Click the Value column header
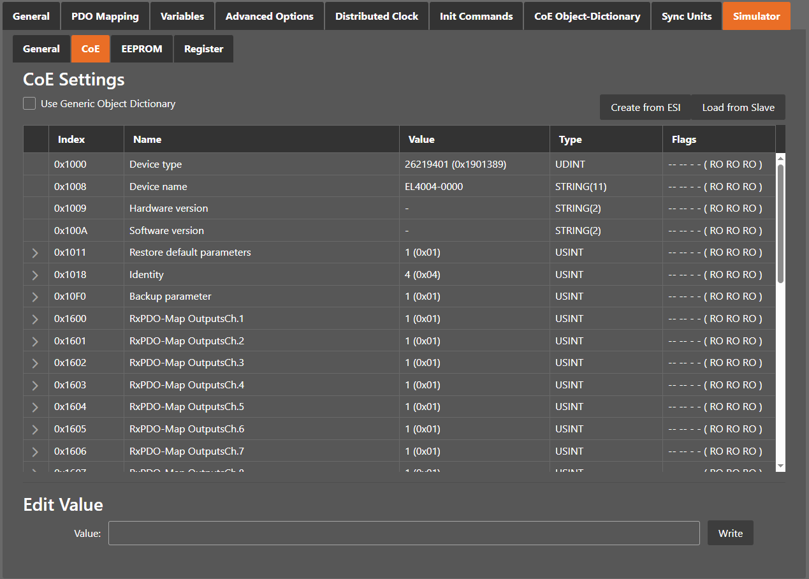This screenshot has height=579, width=809. (x=421, y=139)
